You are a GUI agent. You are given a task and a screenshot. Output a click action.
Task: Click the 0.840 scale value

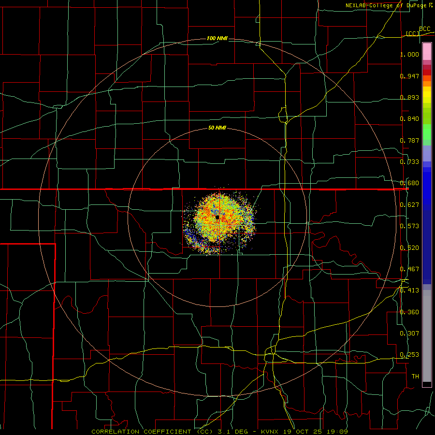[409, 119]
